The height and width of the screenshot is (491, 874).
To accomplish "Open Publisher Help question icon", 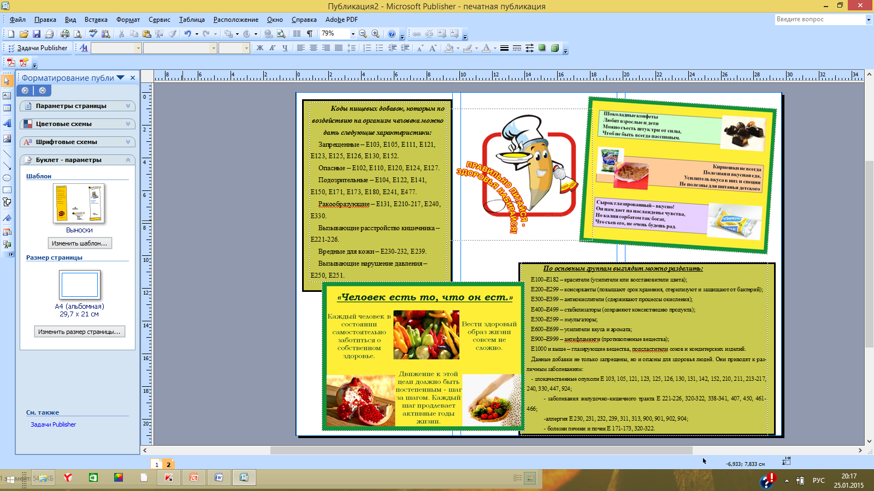I will pos(391,34).
